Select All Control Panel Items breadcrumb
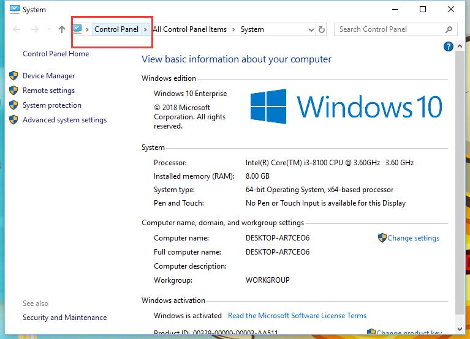 tap(190, 29)
